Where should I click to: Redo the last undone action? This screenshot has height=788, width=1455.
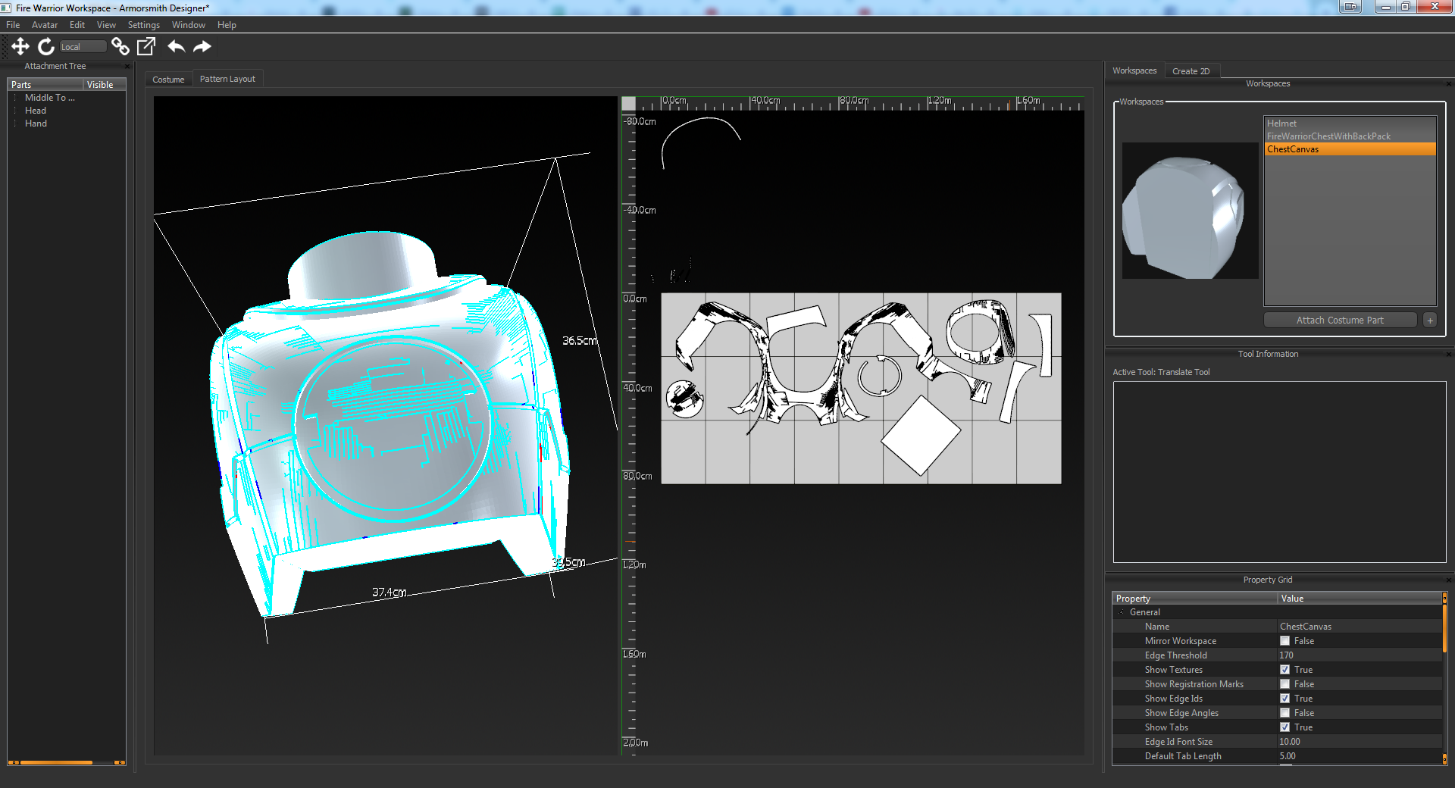pos(202,47)
